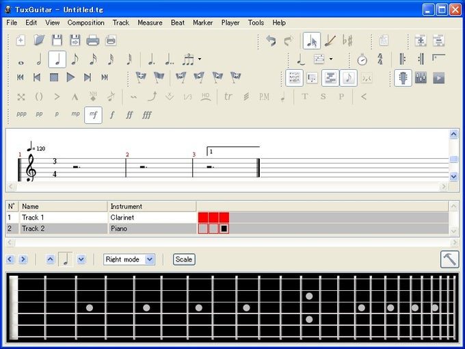Viewport: 465px width, 349px height.
Task: Choose pianissimo pp dynamic
Action: pos(39,114)
